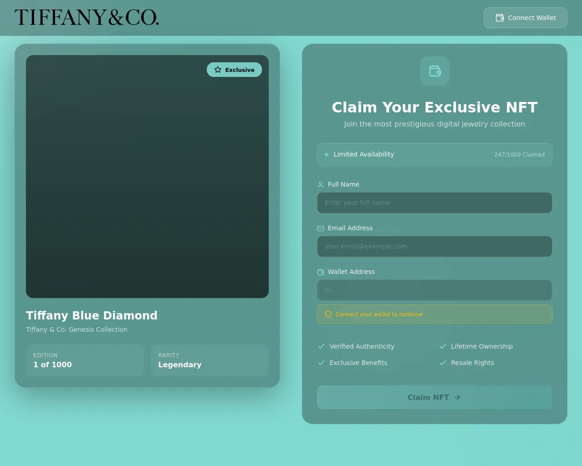Click the large wallet icon above the heading
The width and height of the screenshot is (582, 466).
click(435, 71)
